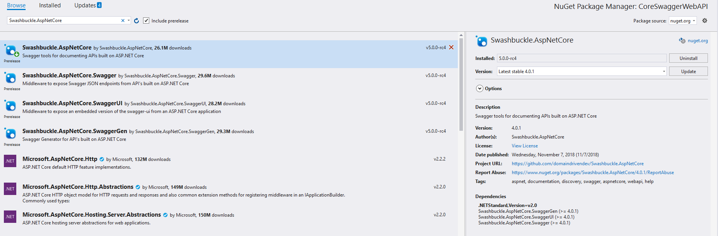Refresh the package search results
718x236 pixels.
coord(136,21)
